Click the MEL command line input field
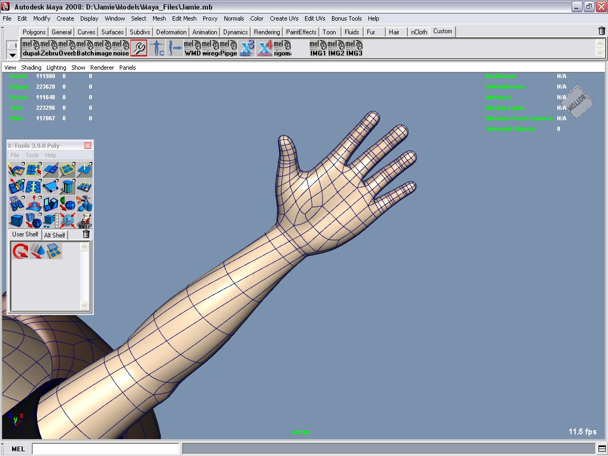 [x=106, y=449]
